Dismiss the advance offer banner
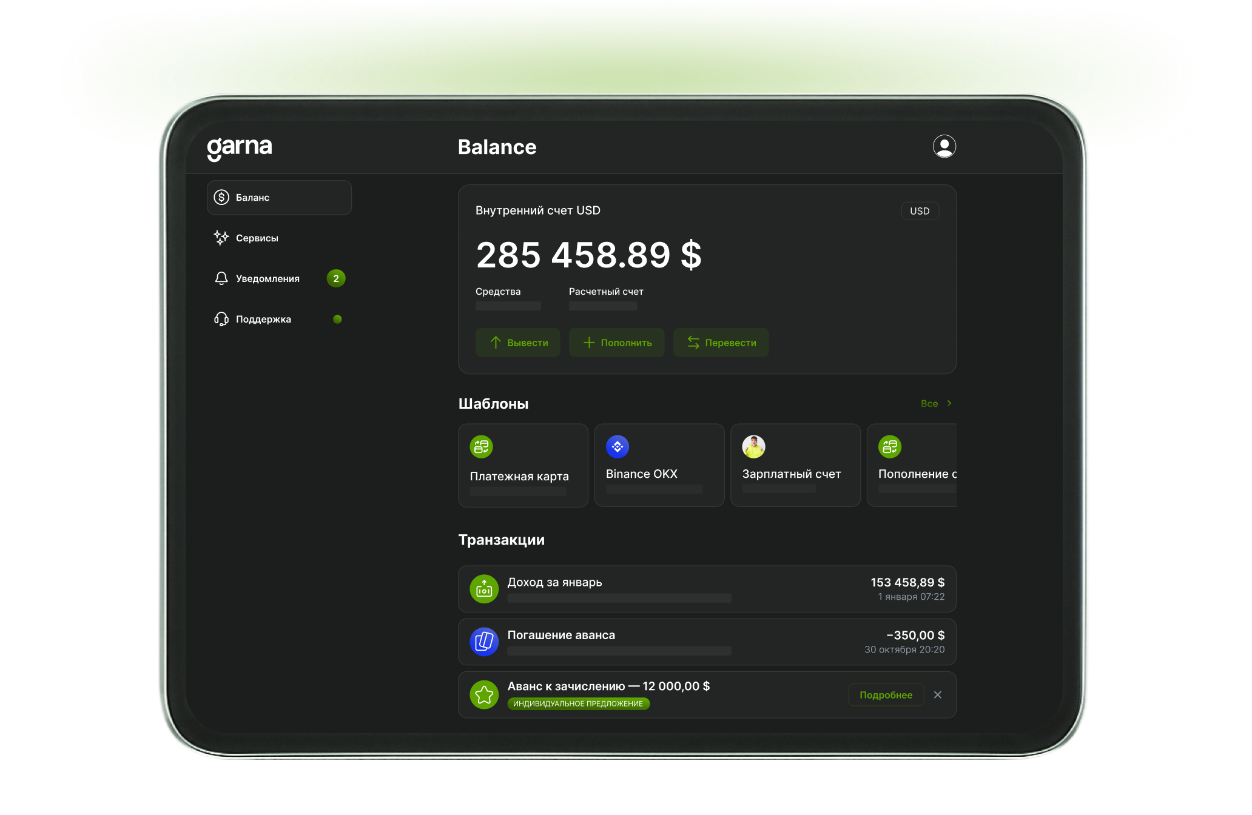 938,695
